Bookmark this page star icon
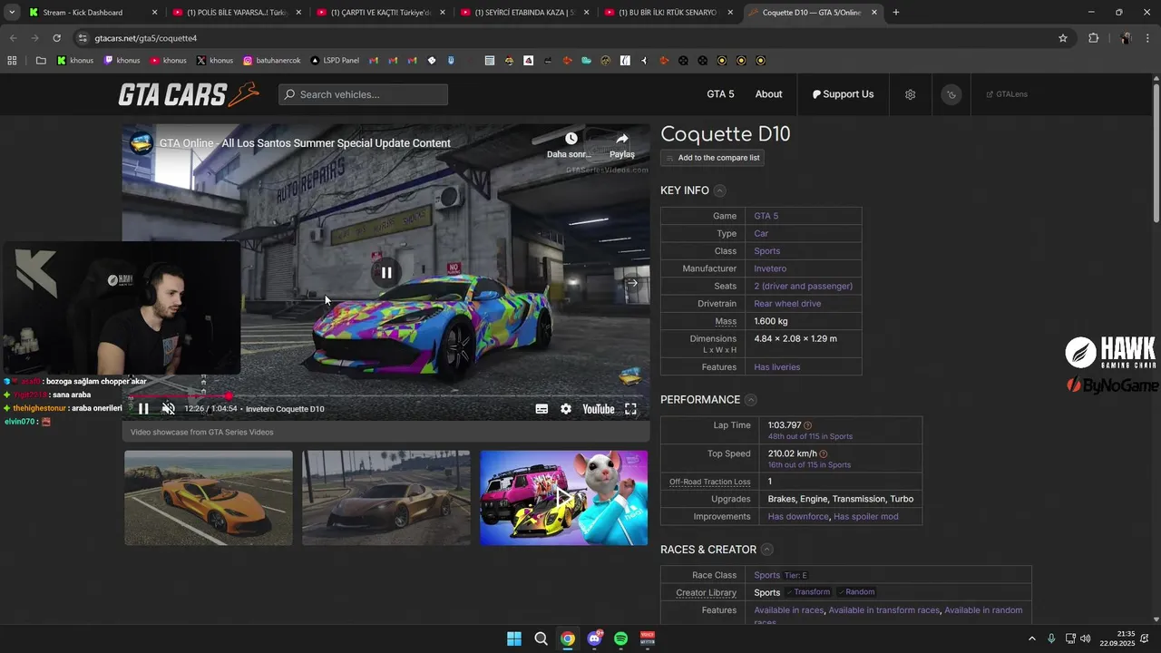The image size is (1161, 653). 1063,38
